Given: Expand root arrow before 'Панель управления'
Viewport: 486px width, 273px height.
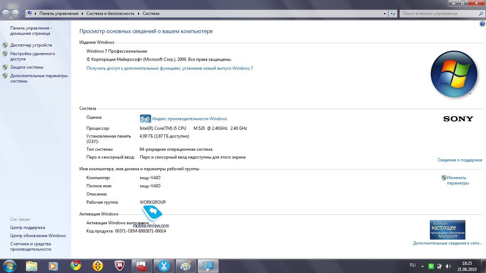Looking at the screenshot, I should tap(36, 14).
